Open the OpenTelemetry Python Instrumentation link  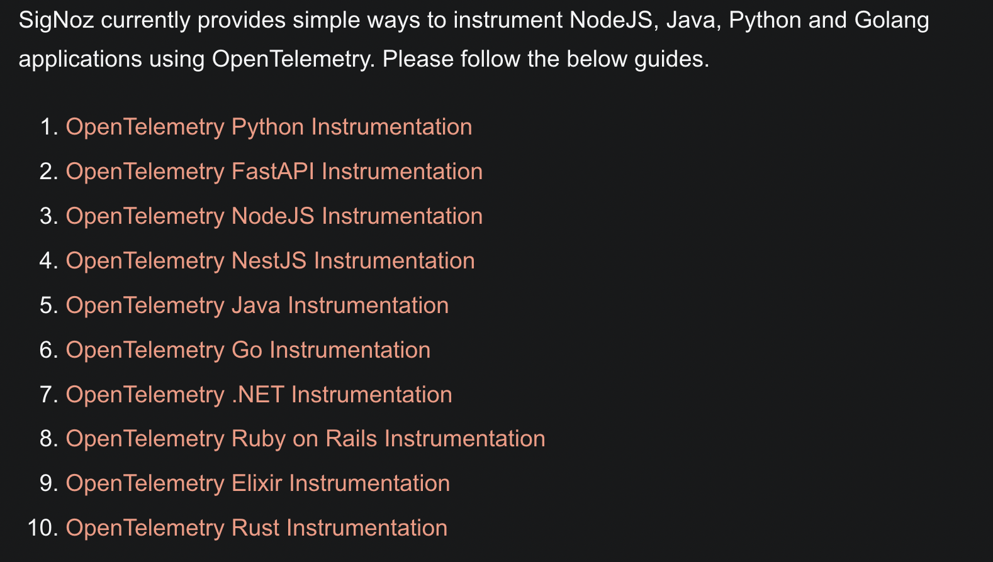[x=269, y=127]
